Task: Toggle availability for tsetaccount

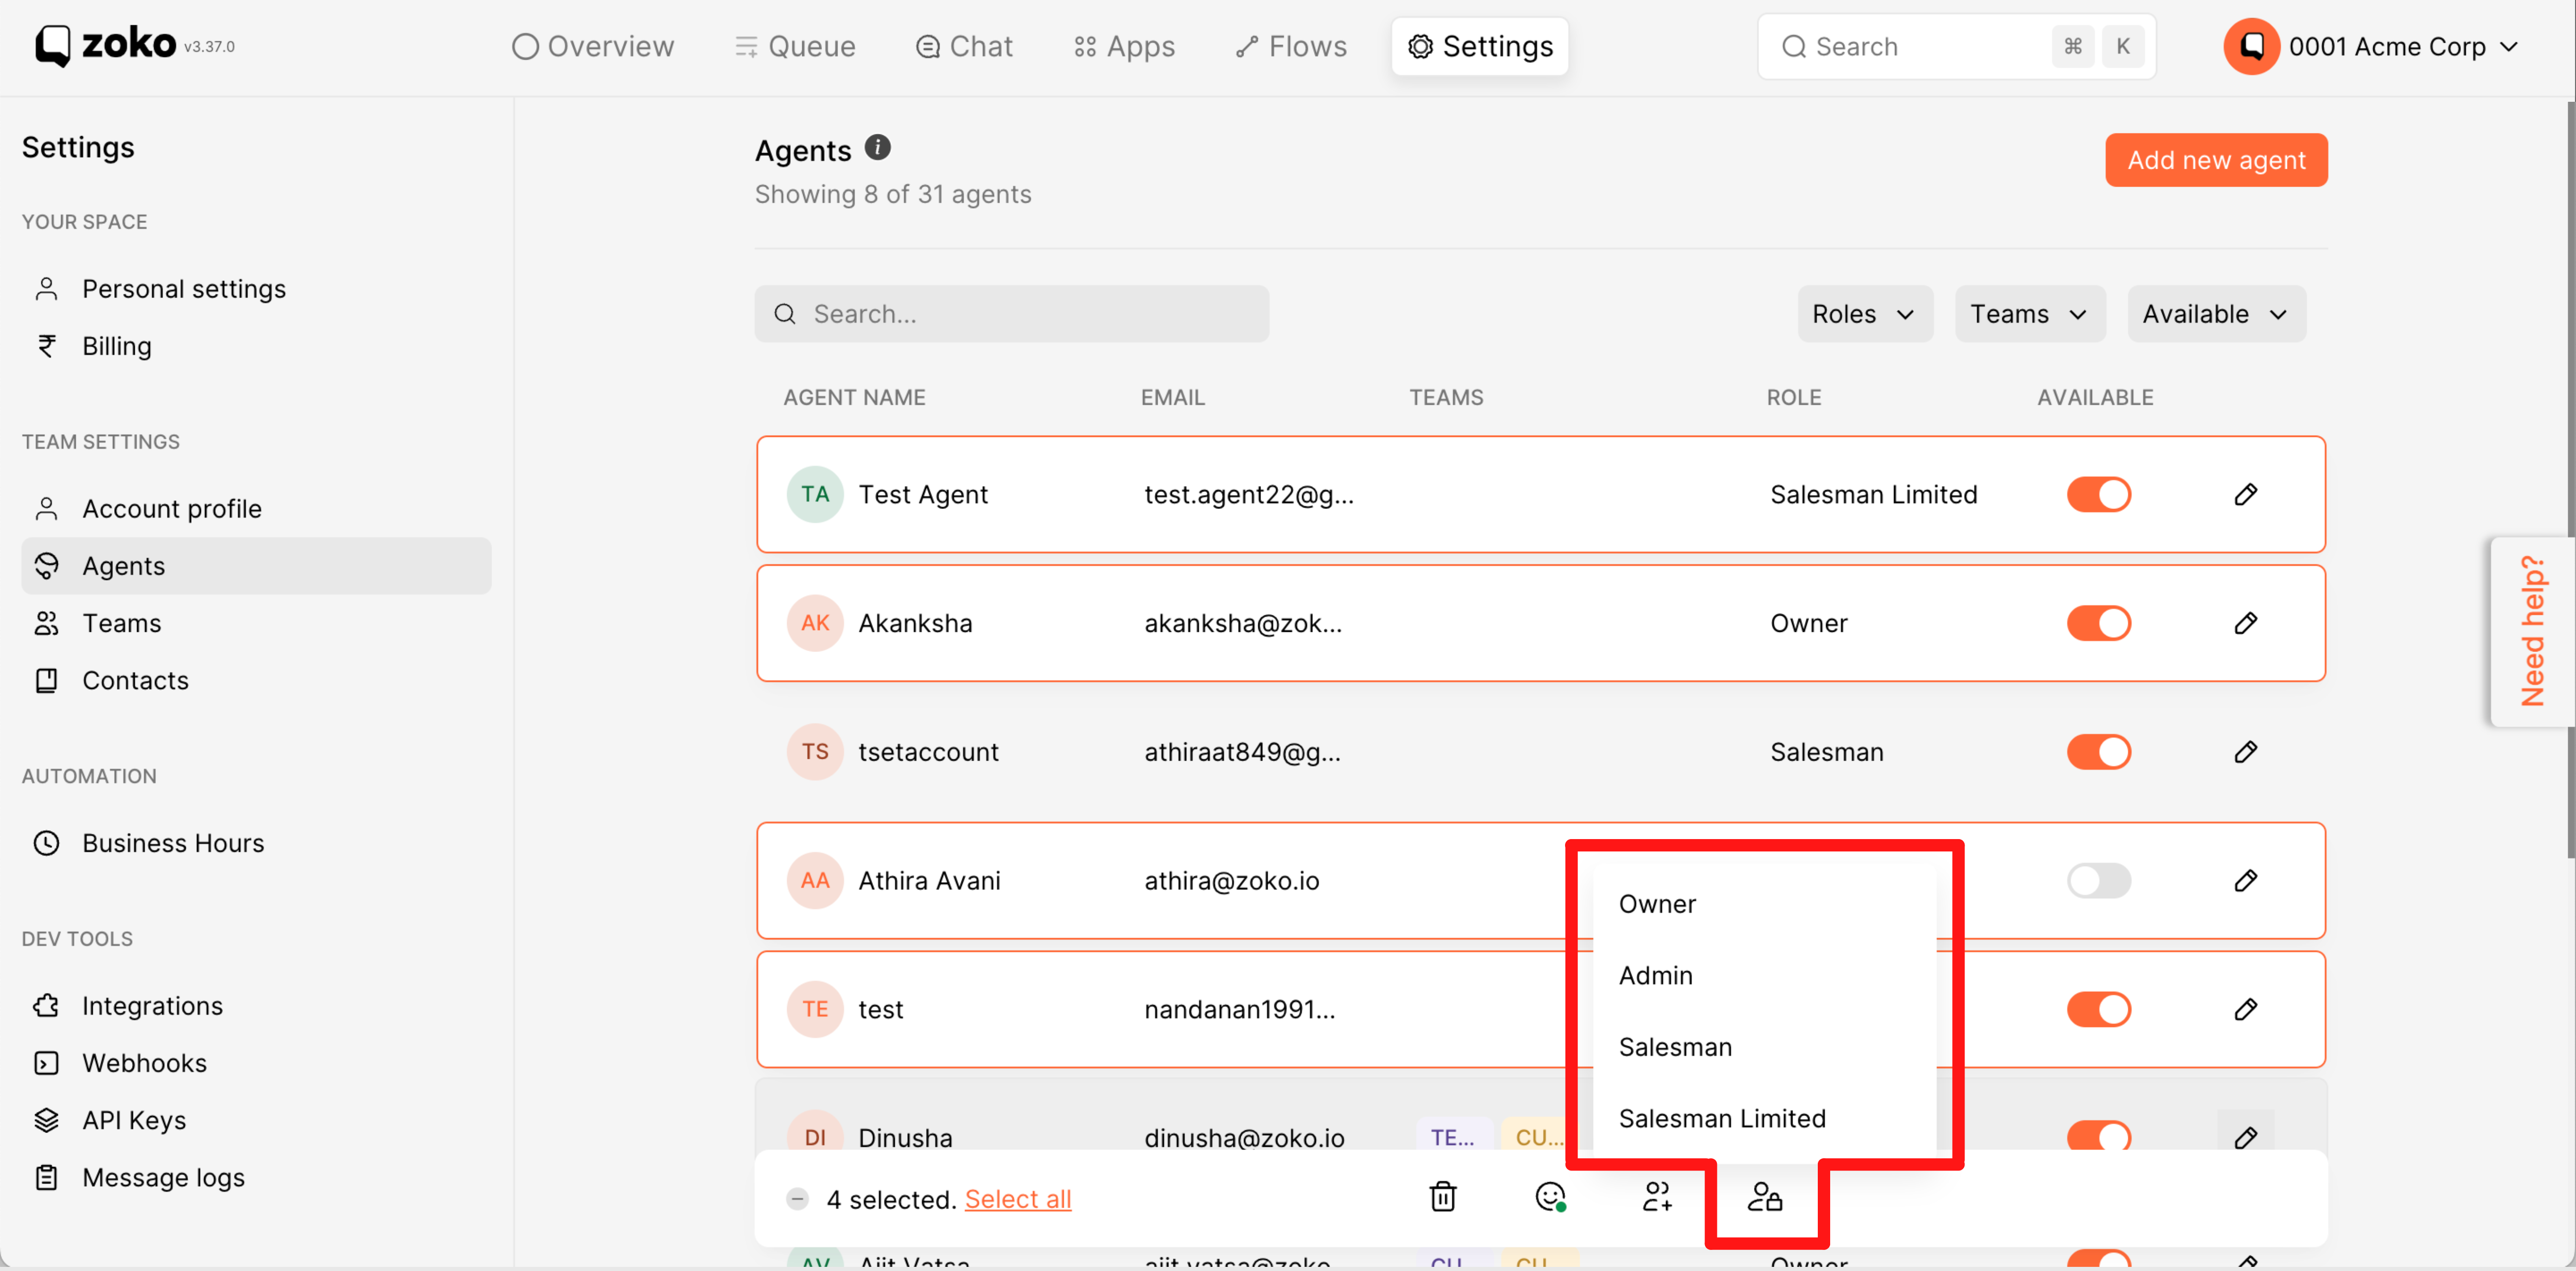Action: [2099, 752]
